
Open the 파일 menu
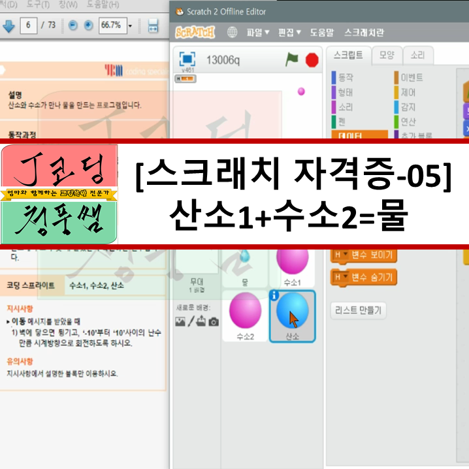click(258, 32)
